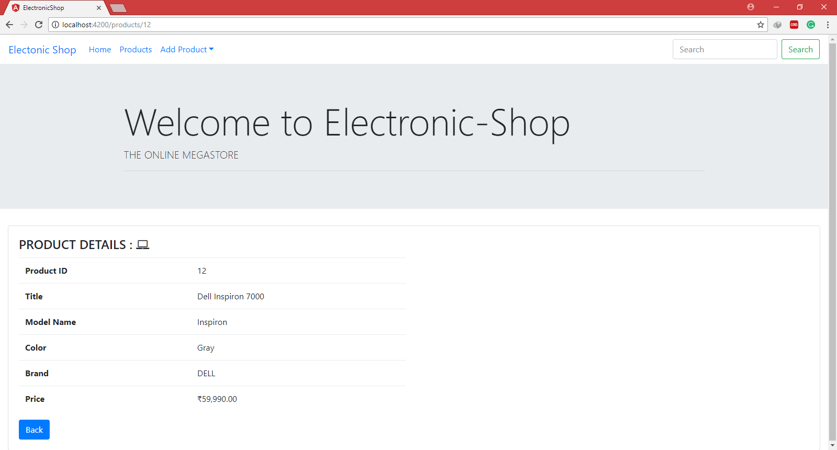Click the Model Name label

(50, 322)
